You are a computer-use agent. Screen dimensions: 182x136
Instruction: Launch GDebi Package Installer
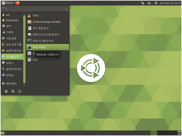(x=47, y=22)
